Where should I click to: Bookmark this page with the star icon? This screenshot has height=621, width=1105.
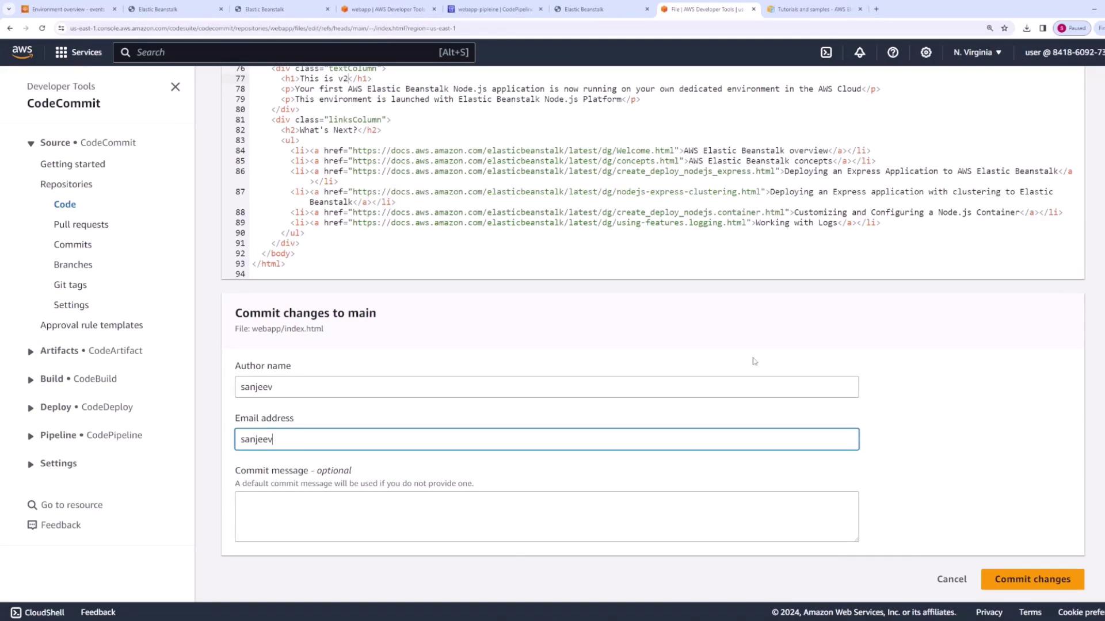1004,28
